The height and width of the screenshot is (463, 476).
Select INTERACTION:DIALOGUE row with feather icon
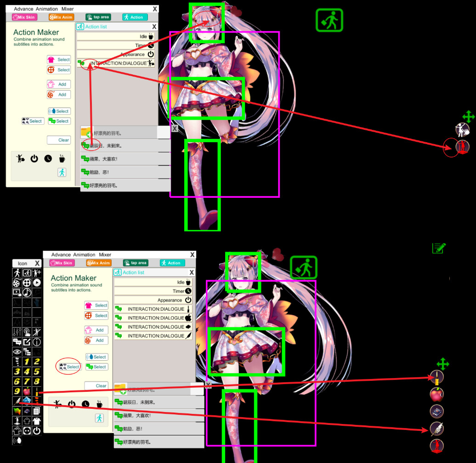coord(153,335)
